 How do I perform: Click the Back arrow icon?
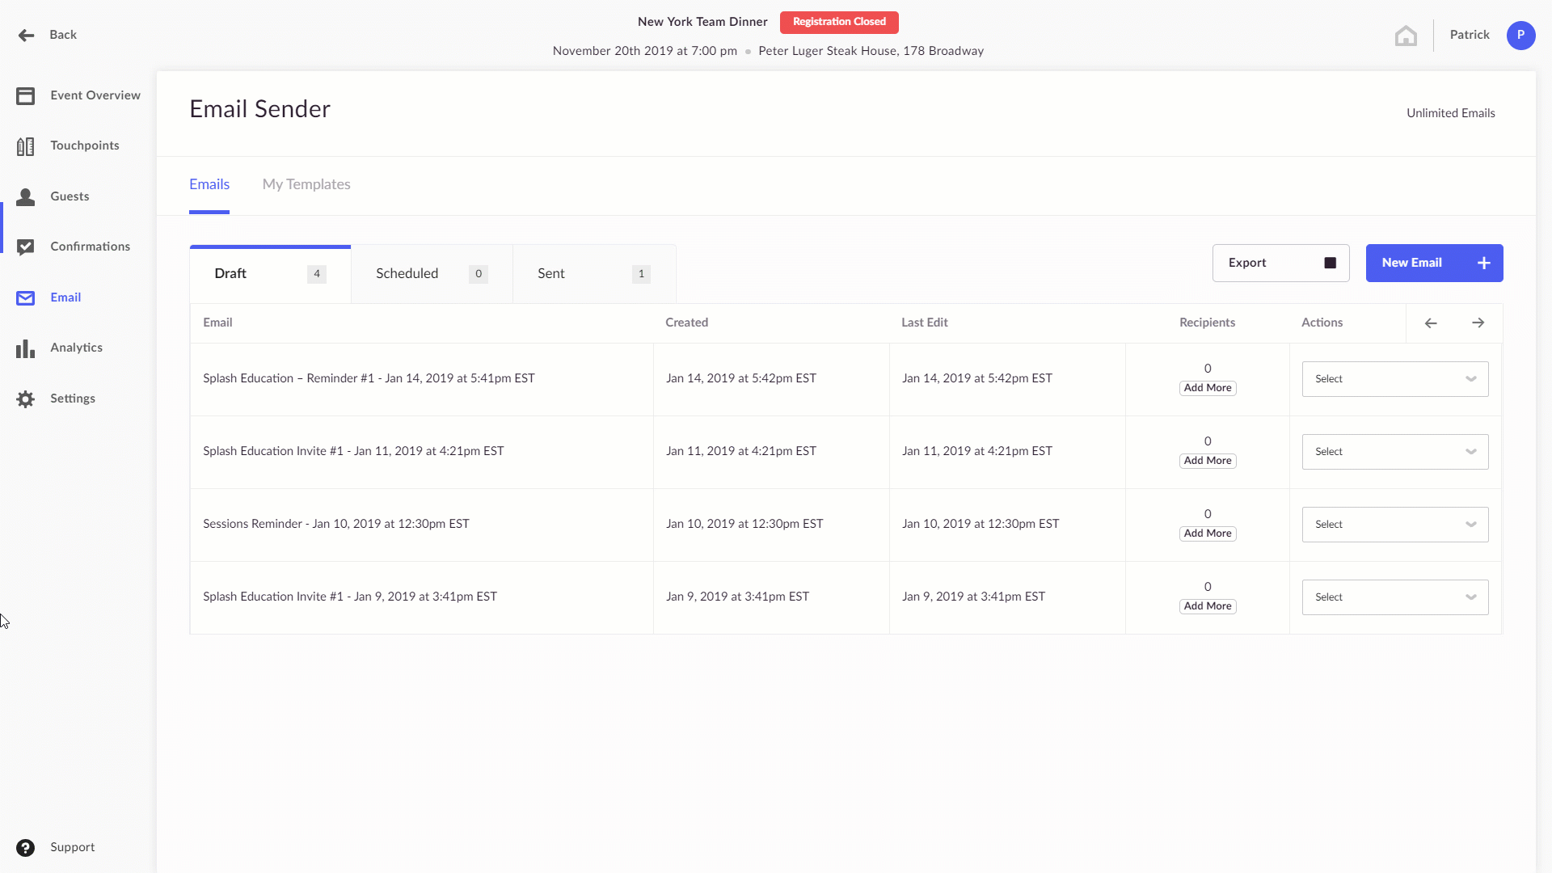[x=26, y=35]
